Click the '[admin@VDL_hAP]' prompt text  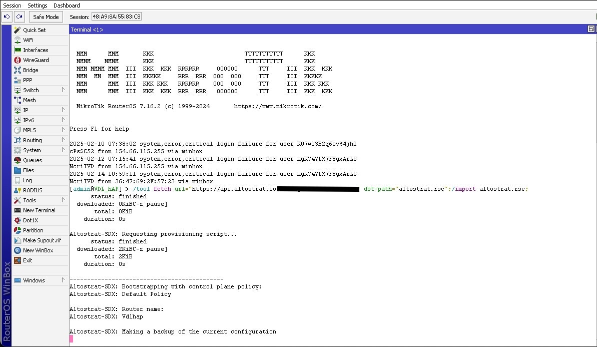click(x=96, y=189)
